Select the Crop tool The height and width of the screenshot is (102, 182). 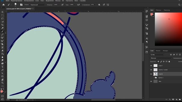point(2,25)
